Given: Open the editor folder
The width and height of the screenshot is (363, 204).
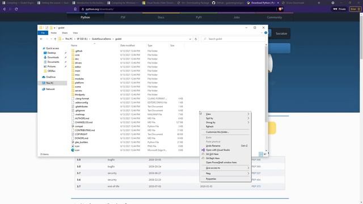Looking at the screenshot, I should (x=78, y=67).
